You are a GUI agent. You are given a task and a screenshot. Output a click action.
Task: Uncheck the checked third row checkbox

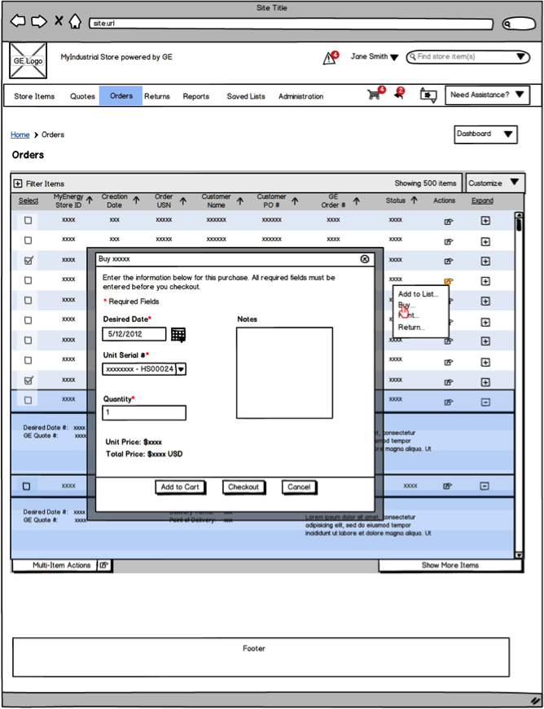pyautogui.click(x=28, y=261)
